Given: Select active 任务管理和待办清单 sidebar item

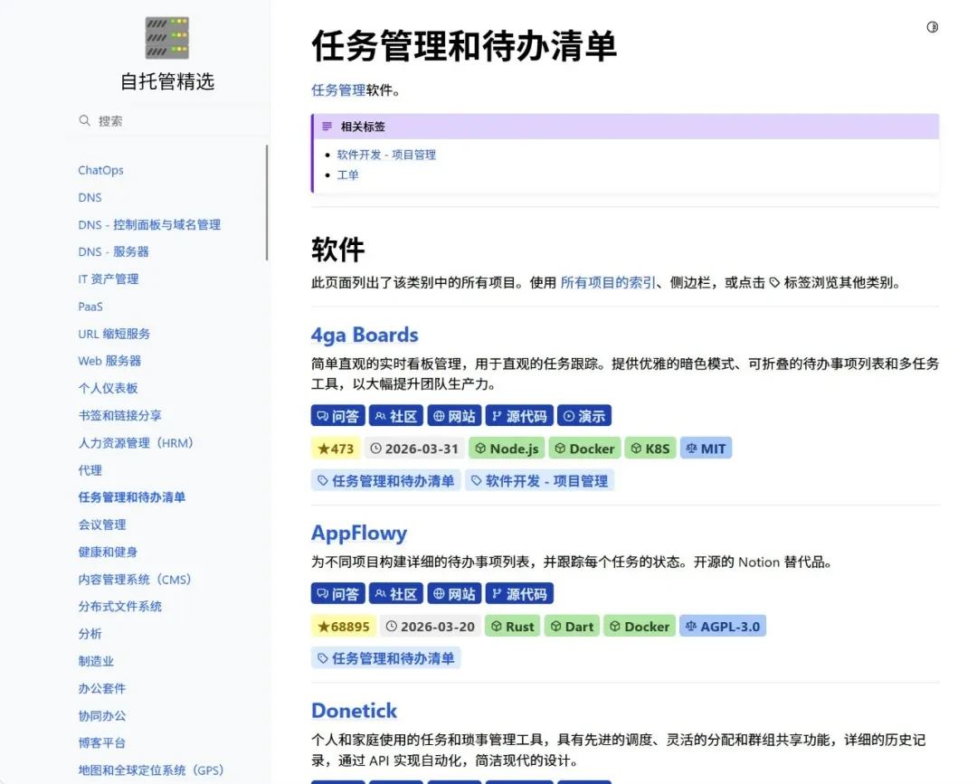Looking at the screenshot, I should (131, 497).
